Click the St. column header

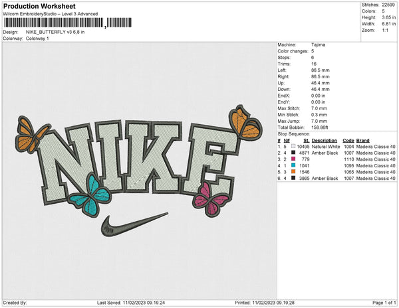[307, 141]
